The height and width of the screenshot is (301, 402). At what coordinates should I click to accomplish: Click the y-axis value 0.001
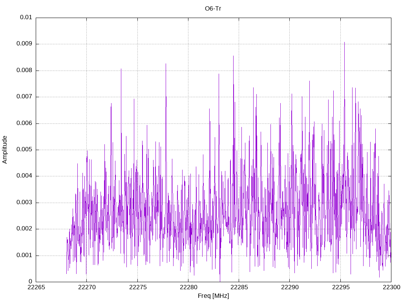pos(24,255)
